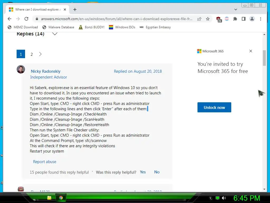270x203 pixels.
Task: Click text 'Dism /Online /Cleanup-Image /CheckHealth'
Action: [68, 114]
